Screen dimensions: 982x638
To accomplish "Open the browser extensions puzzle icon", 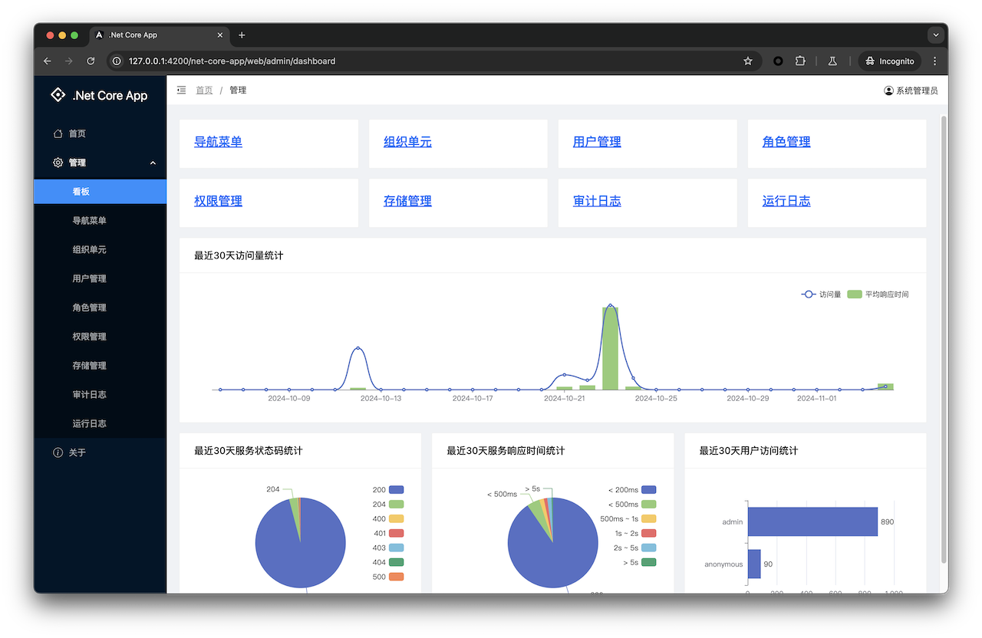I will [801, 61].
